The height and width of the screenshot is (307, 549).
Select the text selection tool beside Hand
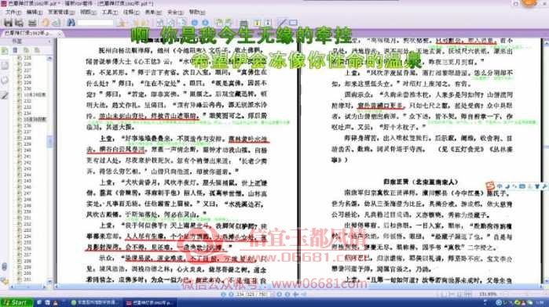56,23
